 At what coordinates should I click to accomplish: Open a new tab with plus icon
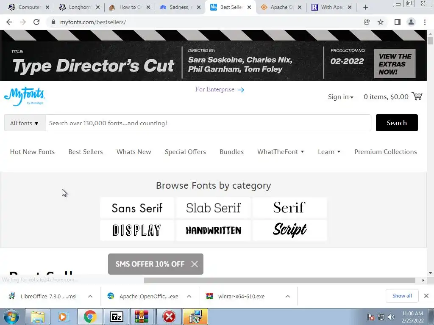(366, 8)
